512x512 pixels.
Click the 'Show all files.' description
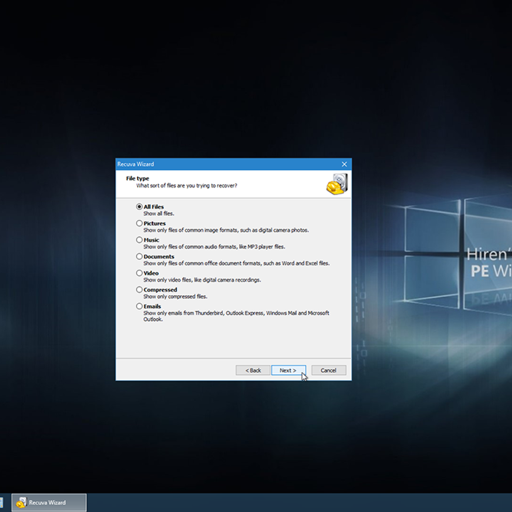pyautogui.click(x=159, y=213)
